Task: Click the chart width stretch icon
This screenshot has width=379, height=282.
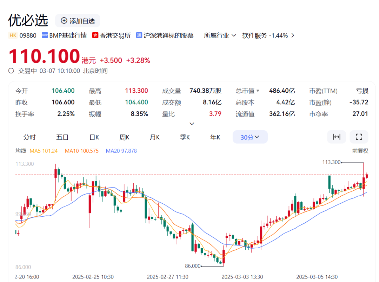Action: 337,137
